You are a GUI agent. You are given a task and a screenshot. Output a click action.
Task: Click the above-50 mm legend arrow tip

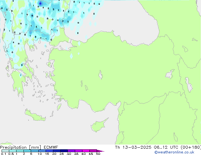pyautogui.click(x=101, y=151)
